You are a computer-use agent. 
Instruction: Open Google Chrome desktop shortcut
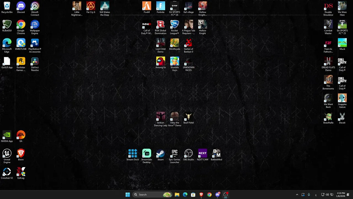click(x=21, y=27)
